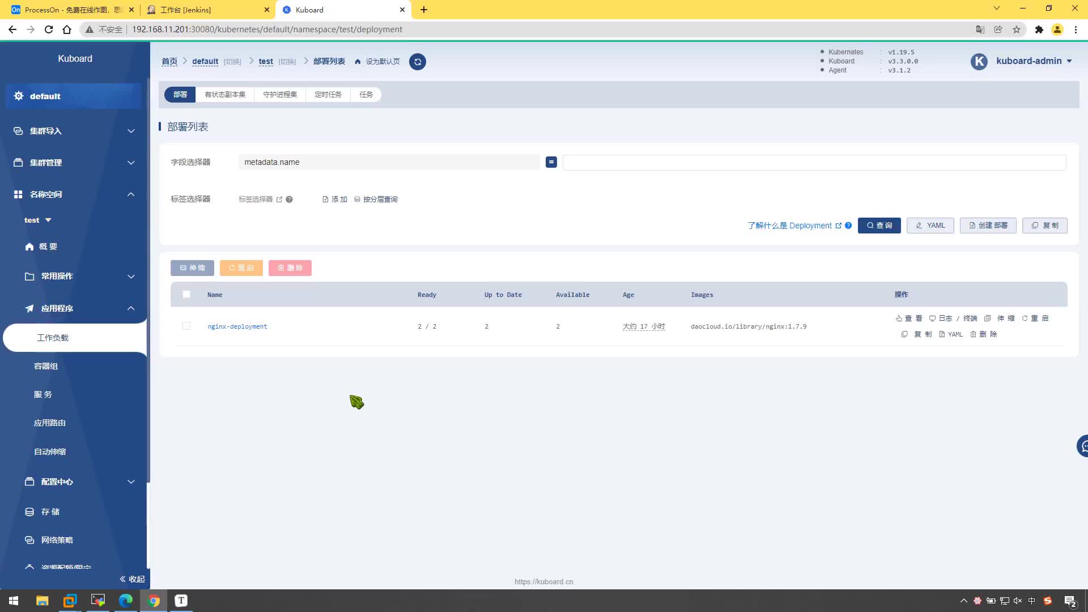Click the 创建部署 button
The image size is (1088, 612).
(988, 226)
